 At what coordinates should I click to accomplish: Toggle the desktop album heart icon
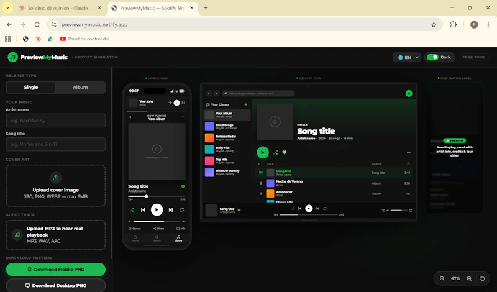(x=285, y=152)
